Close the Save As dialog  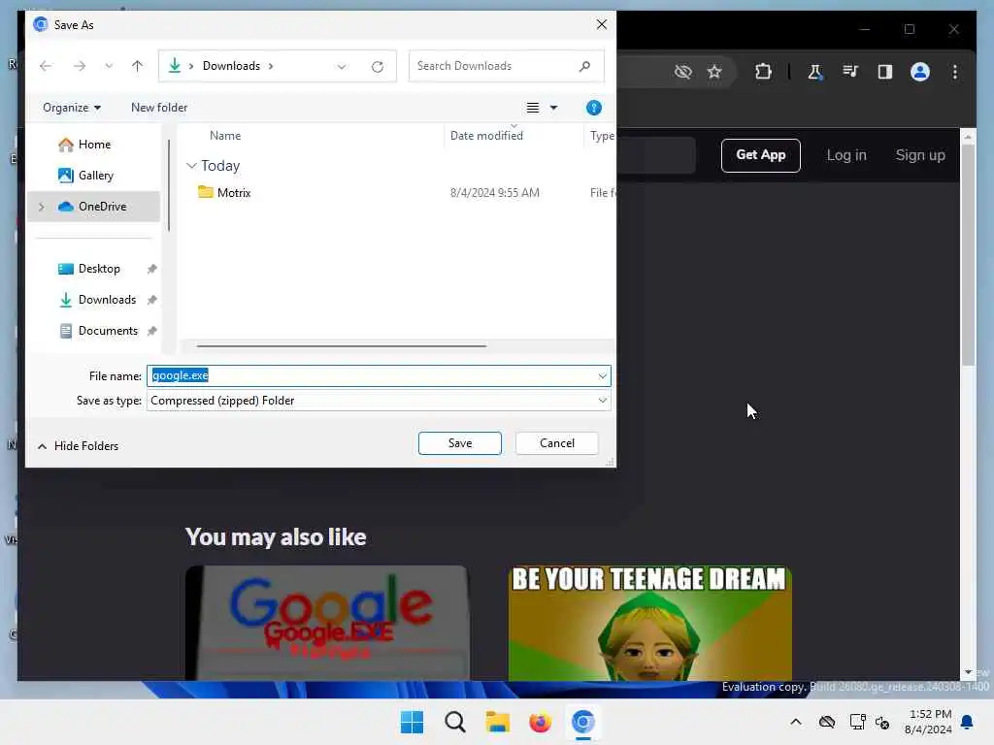tap(602, 24)
